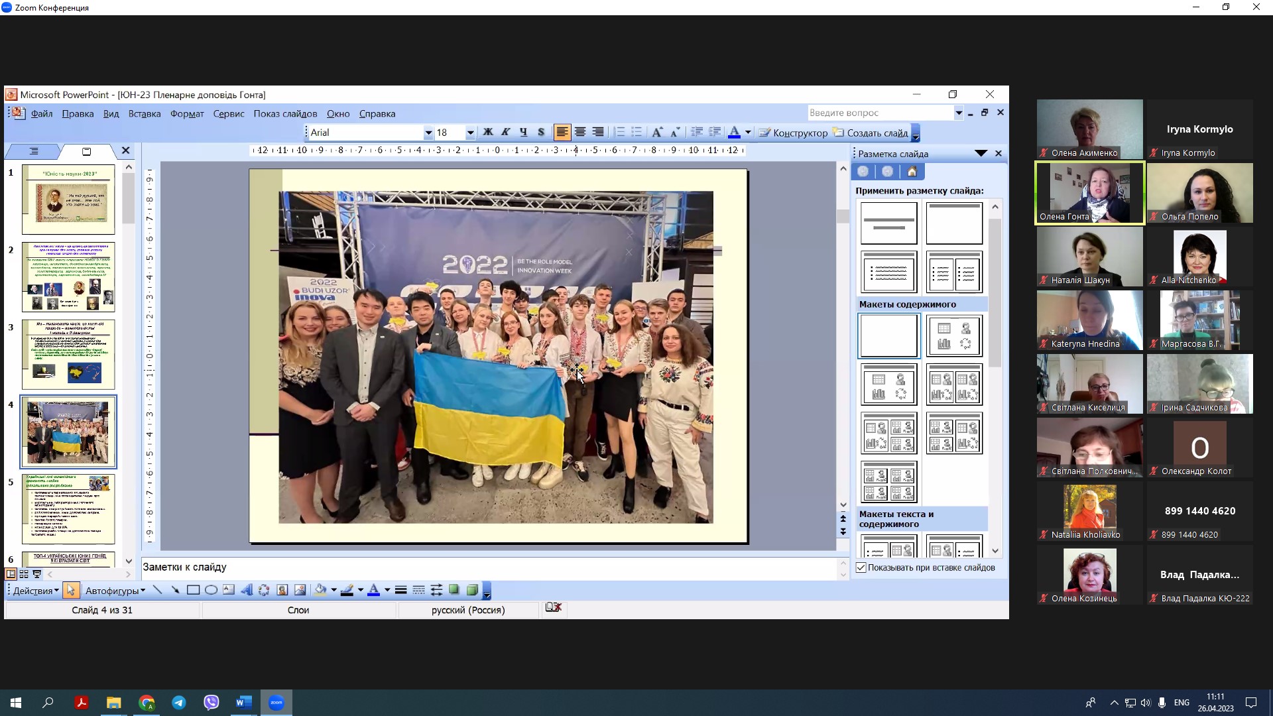Screen dimensions: 1273x716
Task: Select the Oval drawing tool
Action: click(211, 590)
